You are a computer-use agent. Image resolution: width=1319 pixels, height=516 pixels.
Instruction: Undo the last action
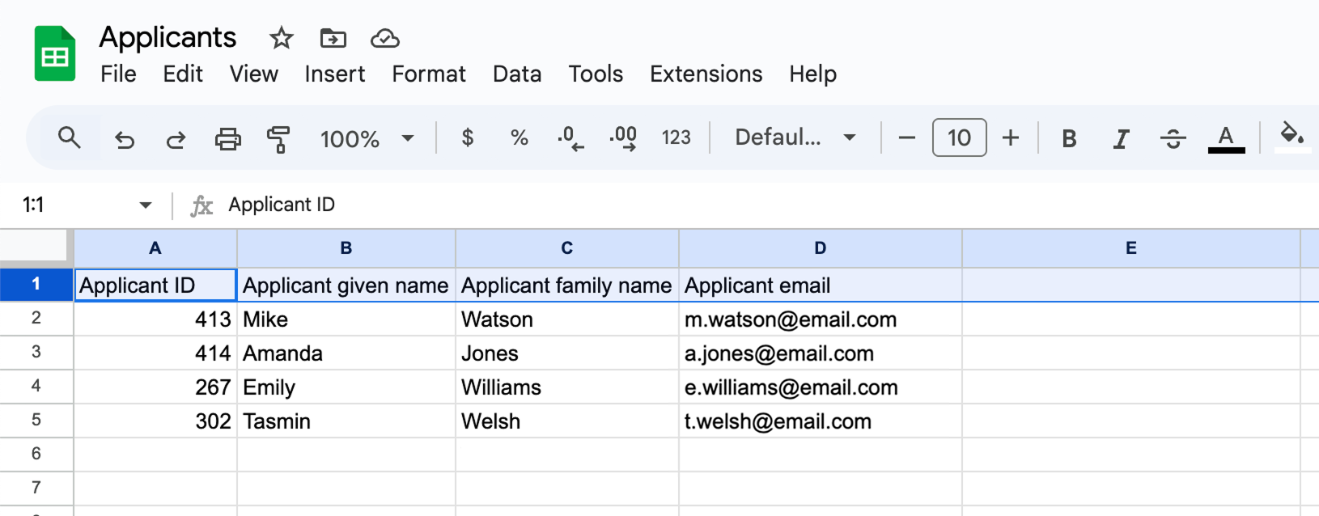point(124,139)
